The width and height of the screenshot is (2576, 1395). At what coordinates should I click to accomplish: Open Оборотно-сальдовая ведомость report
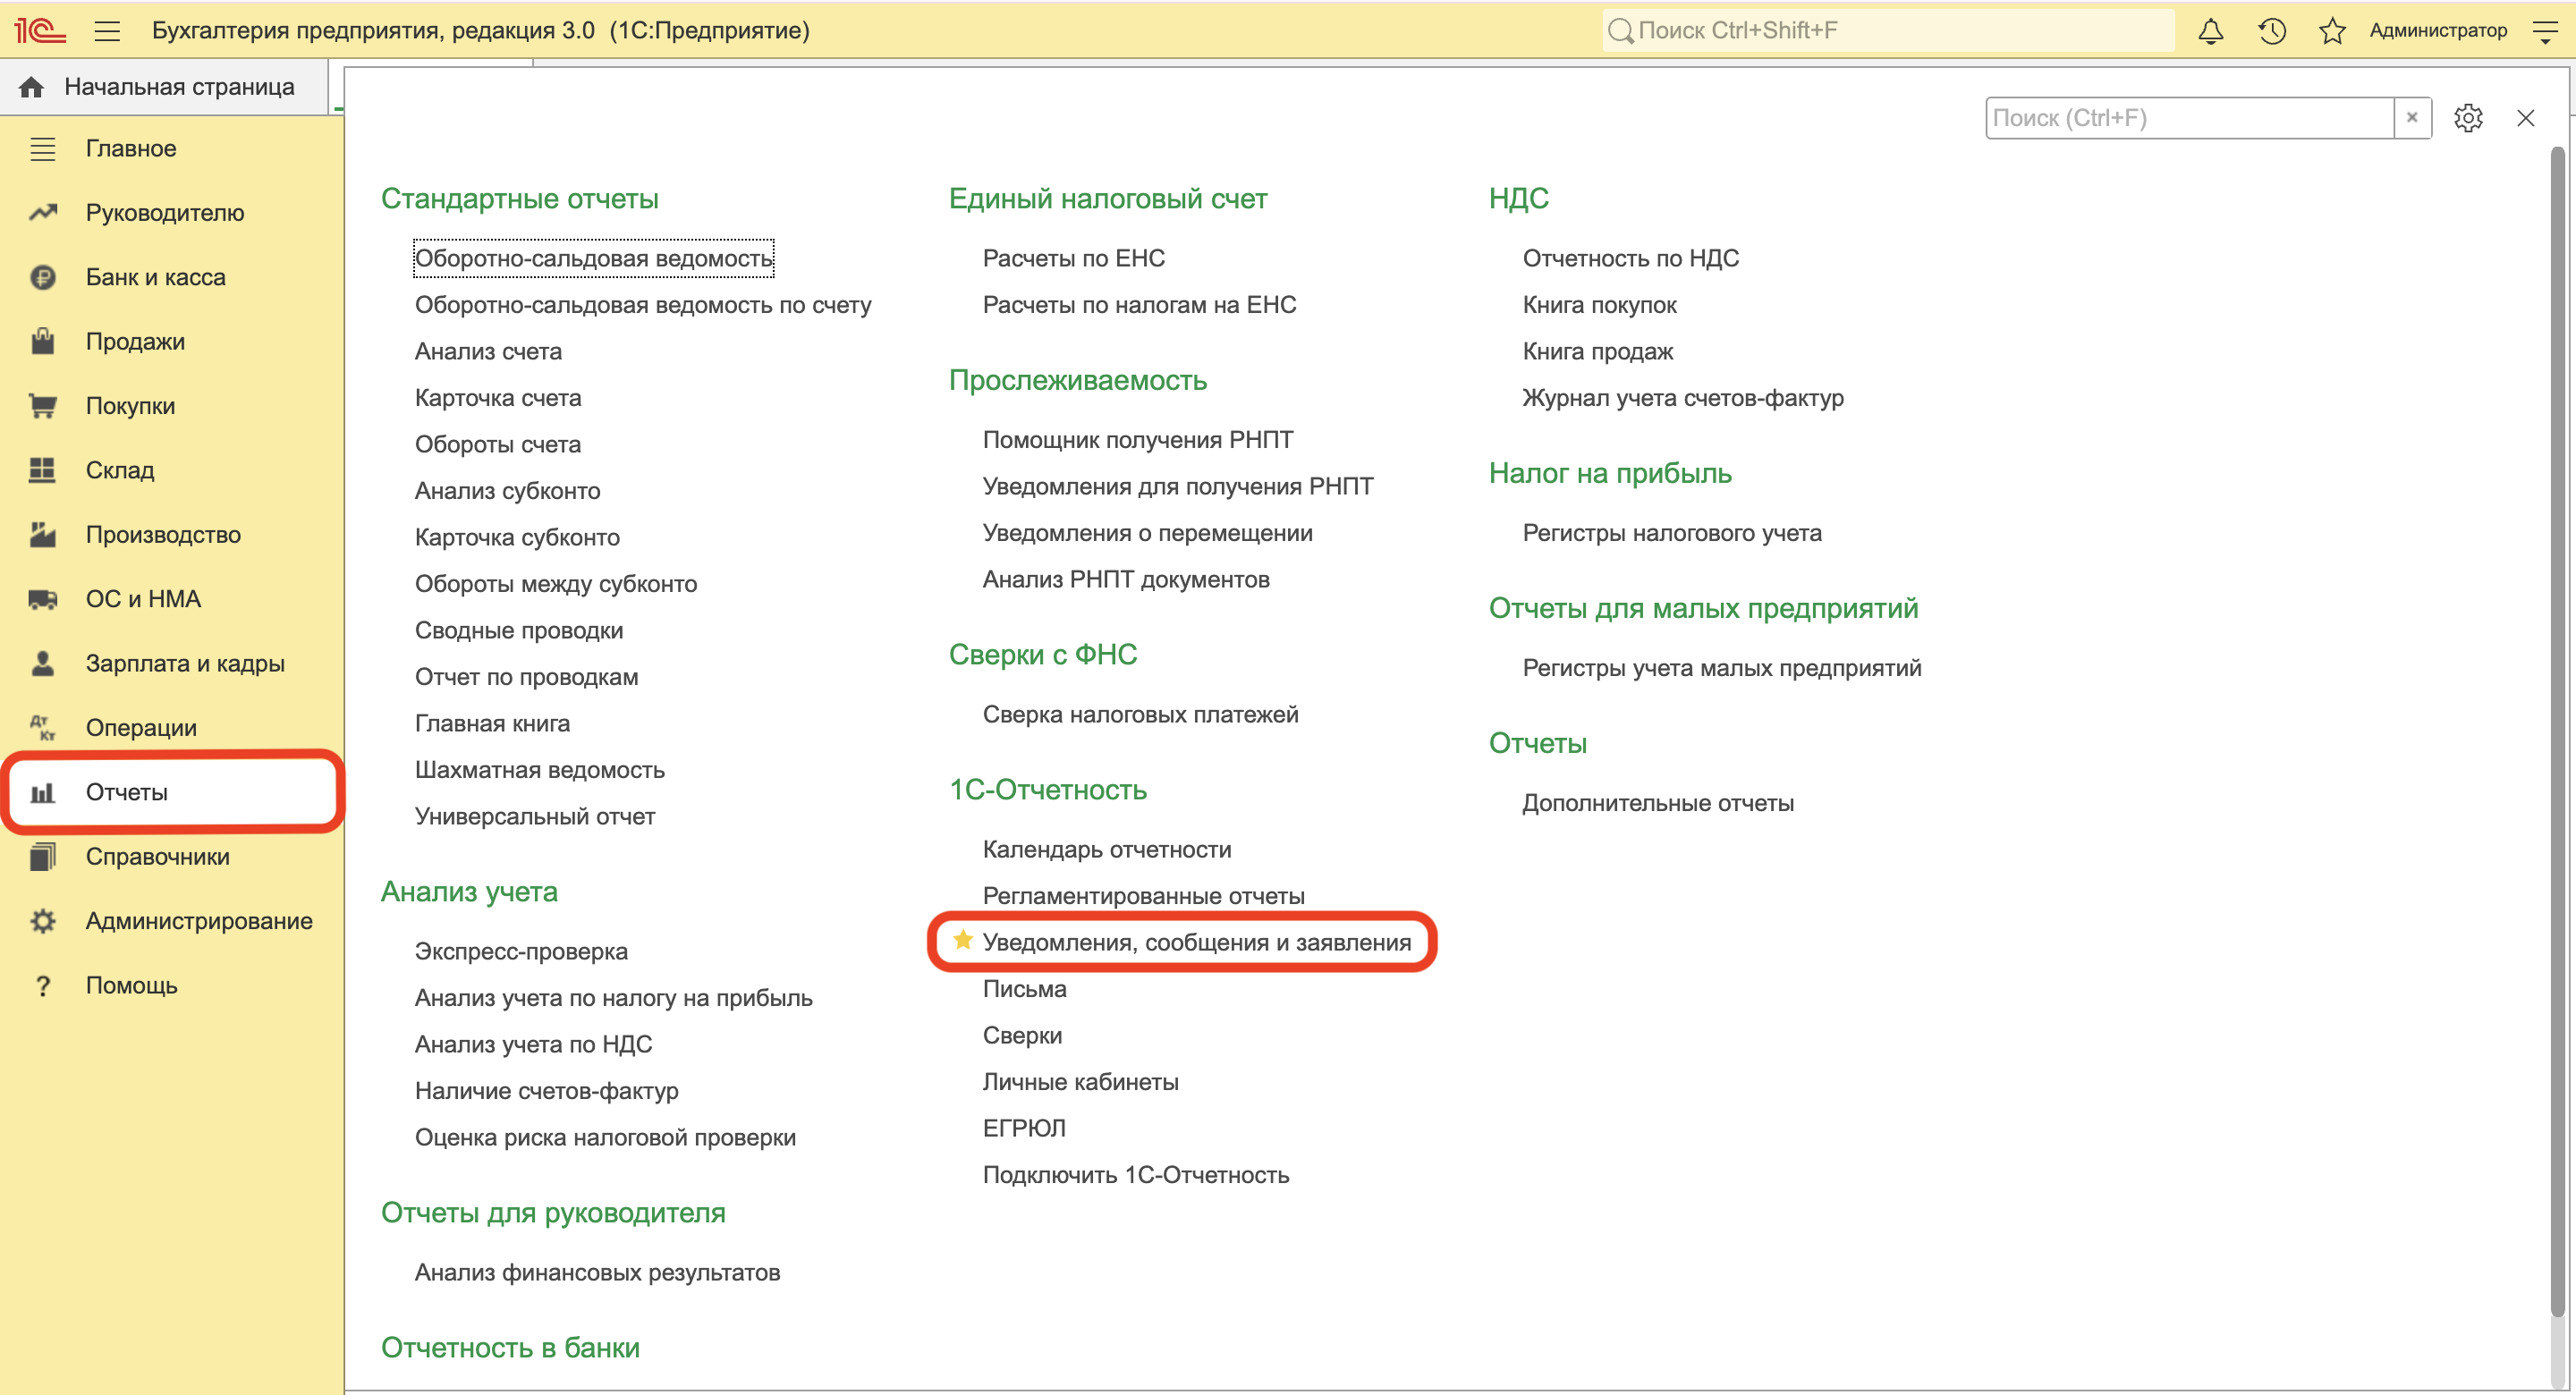(x=593, y=258)
